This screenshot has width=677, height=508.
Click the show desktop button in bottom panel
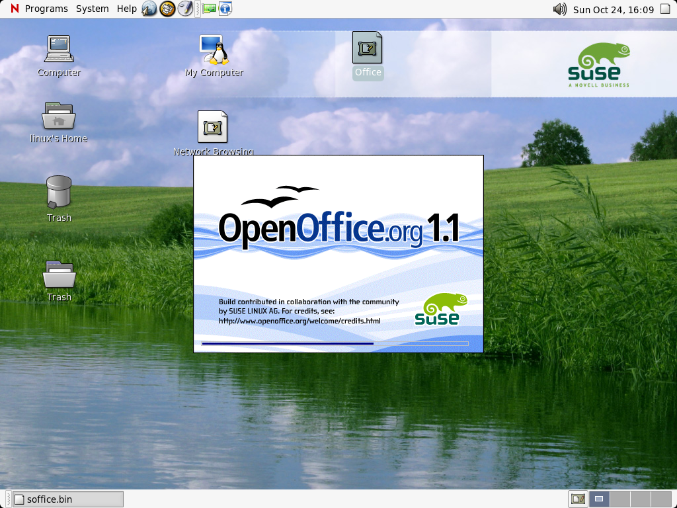578,499
